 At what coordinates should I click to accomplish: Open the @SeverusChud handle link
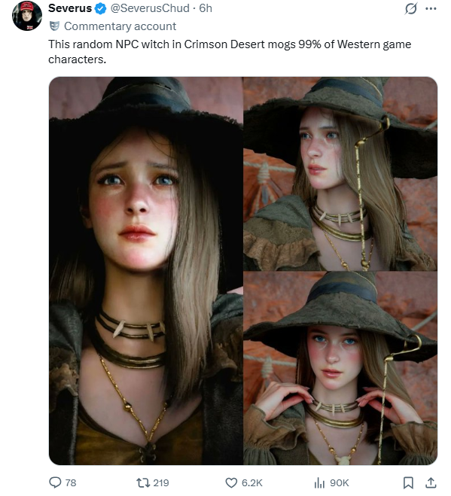click(150, 8)
